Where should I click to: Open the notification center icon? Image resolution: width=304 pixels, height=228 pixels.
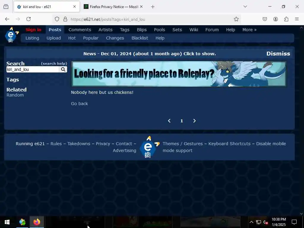tap(294, 222)
